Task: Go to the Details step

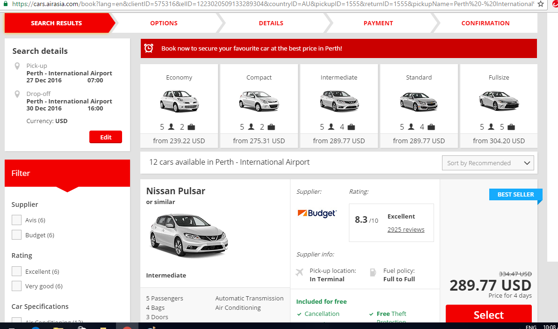Action: [271, 23]
